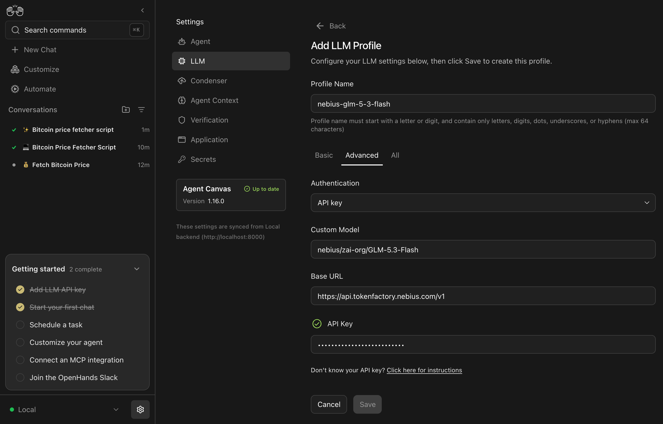Toggle the Customize your agent checklist circle

tap(20, 342)
